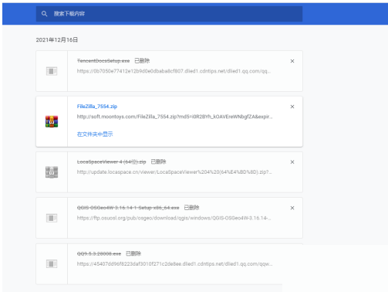Focus the 搜索下载内容 search field

[x=169, y=14]
